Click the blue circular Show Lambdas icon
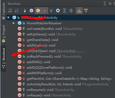Viewport: 115px width, 98px height. point(58,11)
